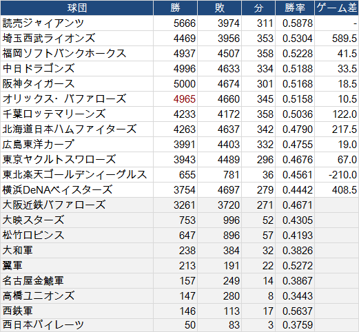The height and width of the screenshot is (332, 359).
Task: Click the Giants losses value 3974
Action: tap(229, 23)
